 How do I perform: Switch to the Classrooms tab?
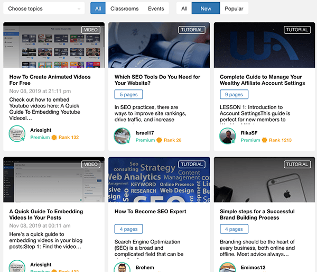124,8
